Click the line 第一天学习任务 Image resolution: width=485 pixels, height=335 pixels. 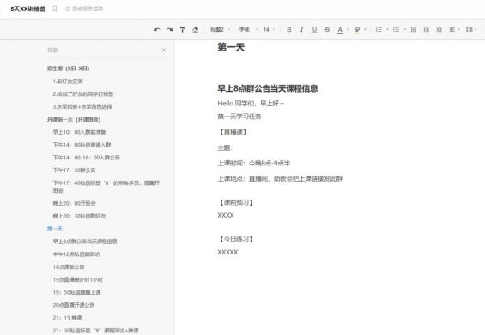click(x=239, y=117)
